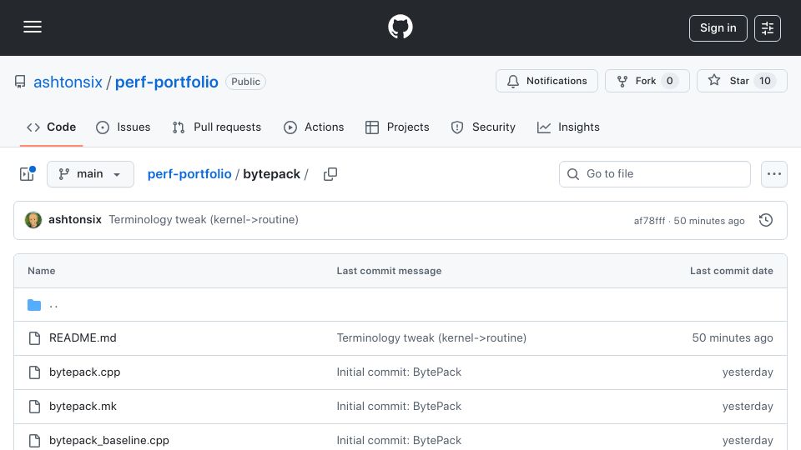
Task: Click the Last commit date header
Action: [732, 271]
